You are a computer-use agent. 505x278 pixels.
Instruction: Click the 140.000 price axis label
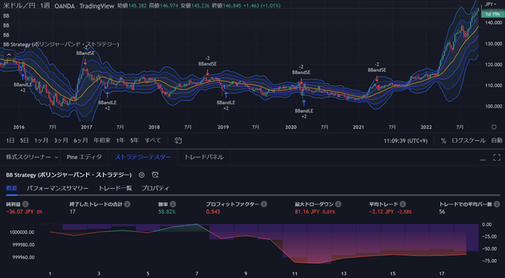493,22
